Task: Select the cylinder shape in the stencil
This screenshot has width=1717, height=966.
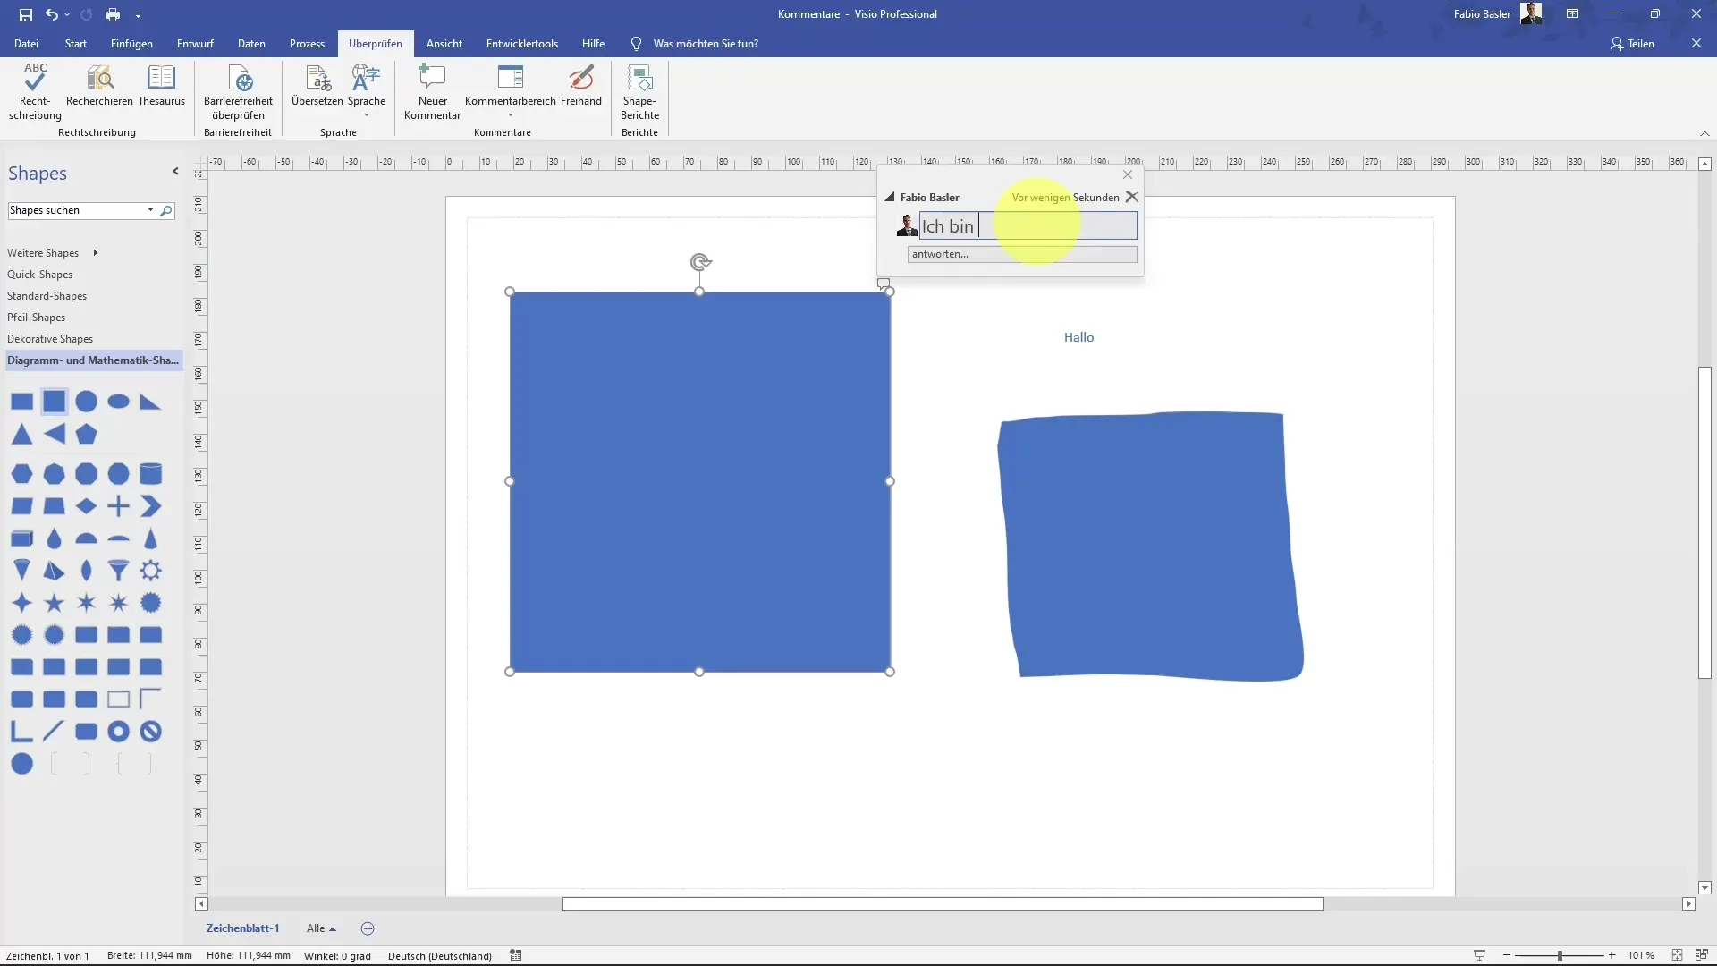Action: 150,473
